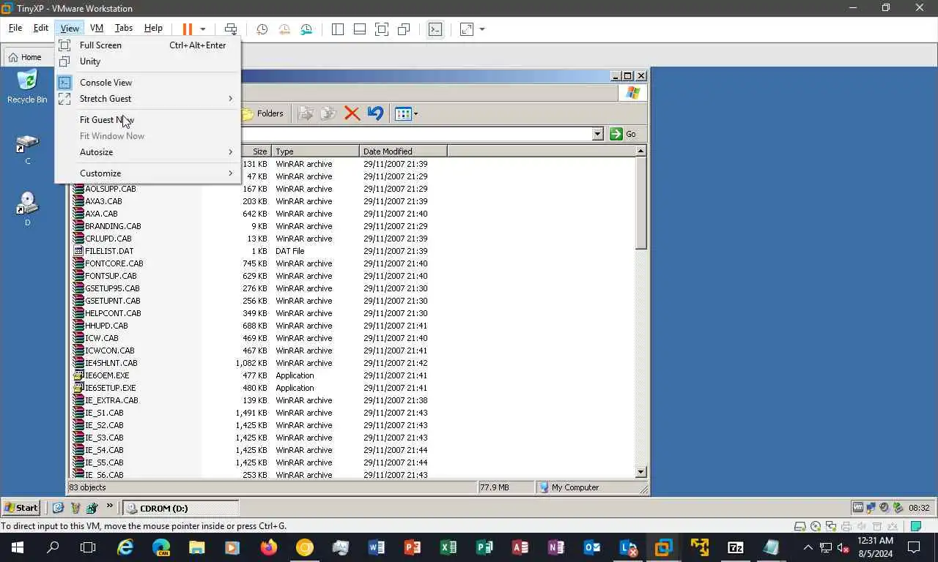Click the Windows search taskbar icon
The height and width of the screenshot is (562, 938).
[x=53, y=547]
